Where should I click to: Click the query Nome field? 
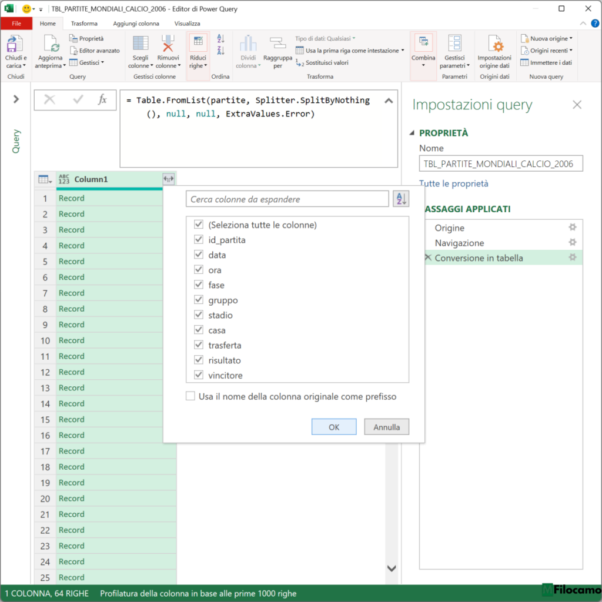point(501,163)
